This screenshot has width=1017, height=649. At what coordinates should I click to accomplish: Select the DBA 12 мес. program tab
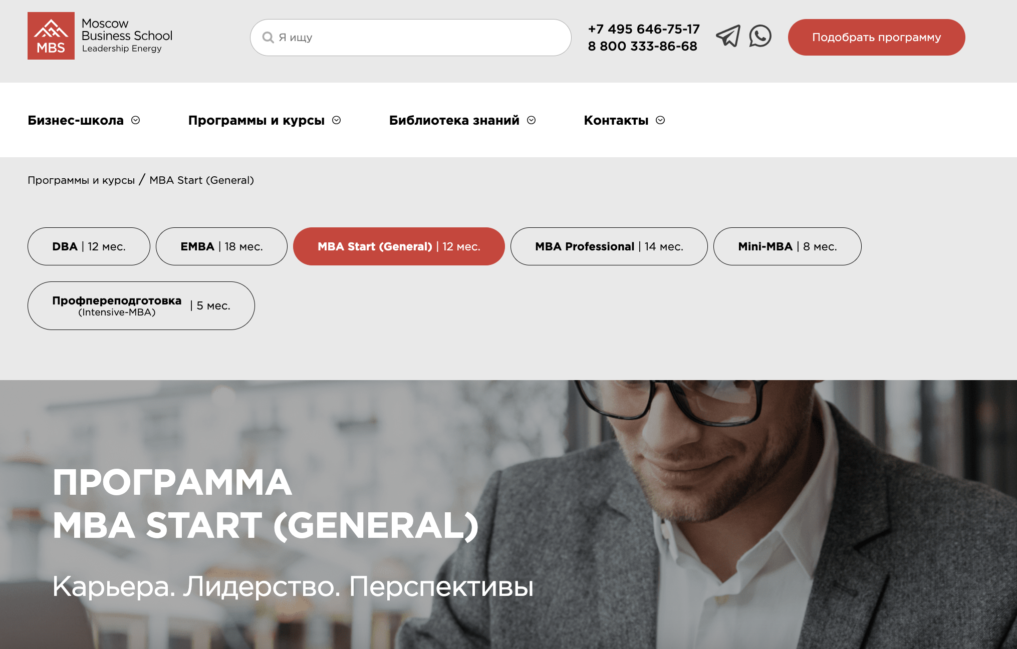coord(89,246)
